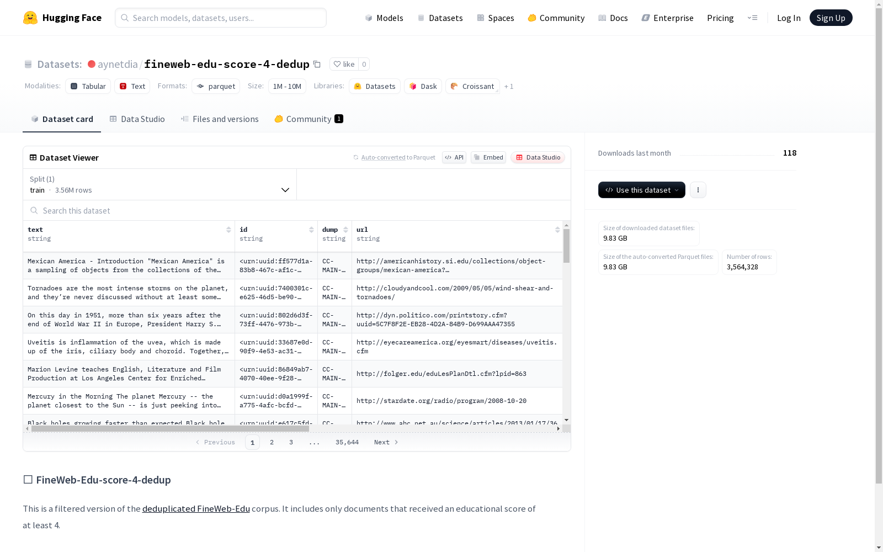883x552 pixels.
Task: Open the deduplicated FineWeb-Edu link
Action: click(196, 508)
